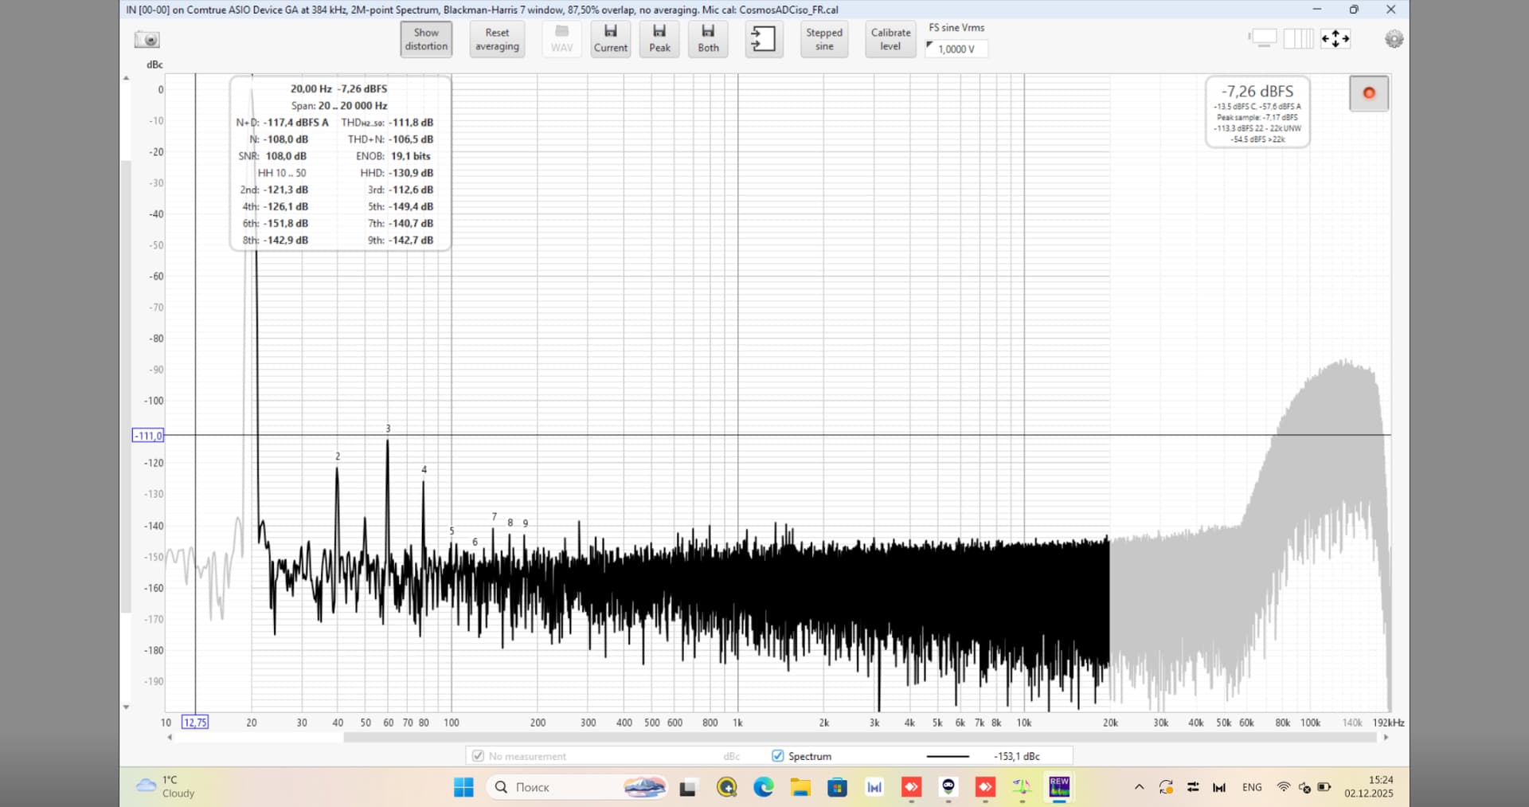Save the Peak trace

tap(659, 39)
